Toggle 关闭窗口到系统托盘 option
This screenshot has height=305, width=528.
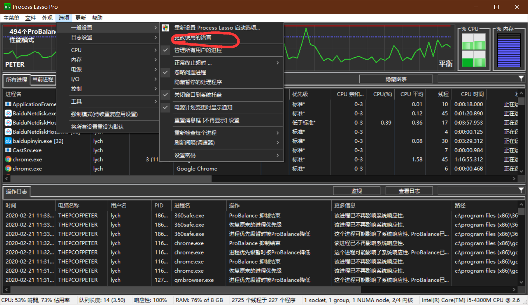tap(165, 95)
